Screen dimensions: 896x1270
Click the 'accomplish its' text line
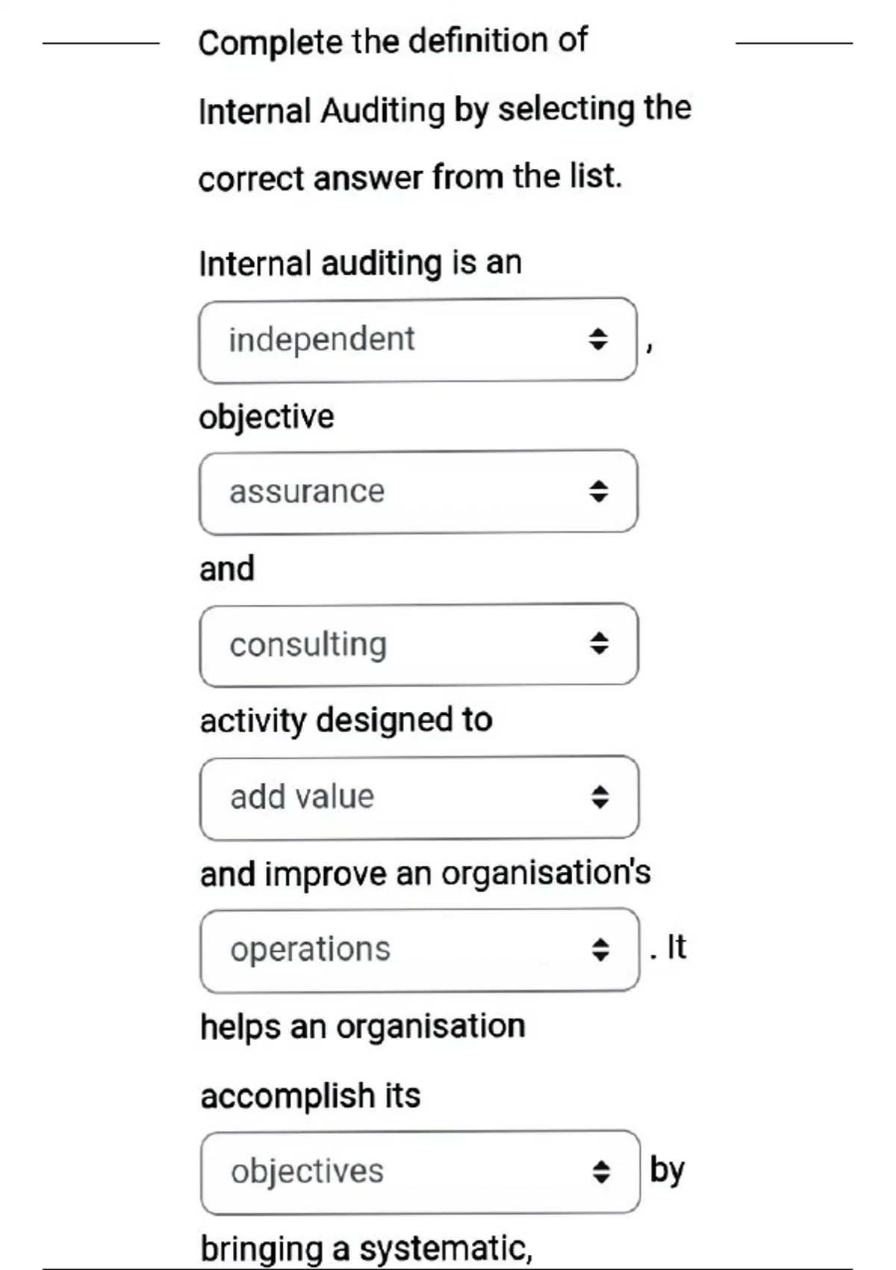[x=311, y=1096]
